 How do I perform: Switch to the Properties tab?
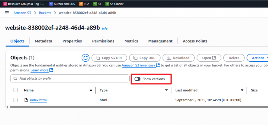point(72,41)
